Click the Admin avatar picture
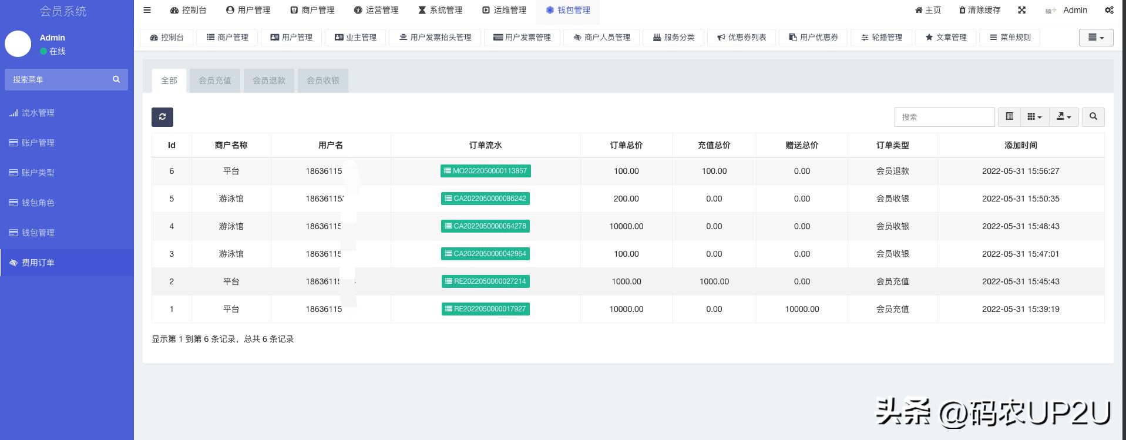This screenshot has height=440, width=1126. 18,44
